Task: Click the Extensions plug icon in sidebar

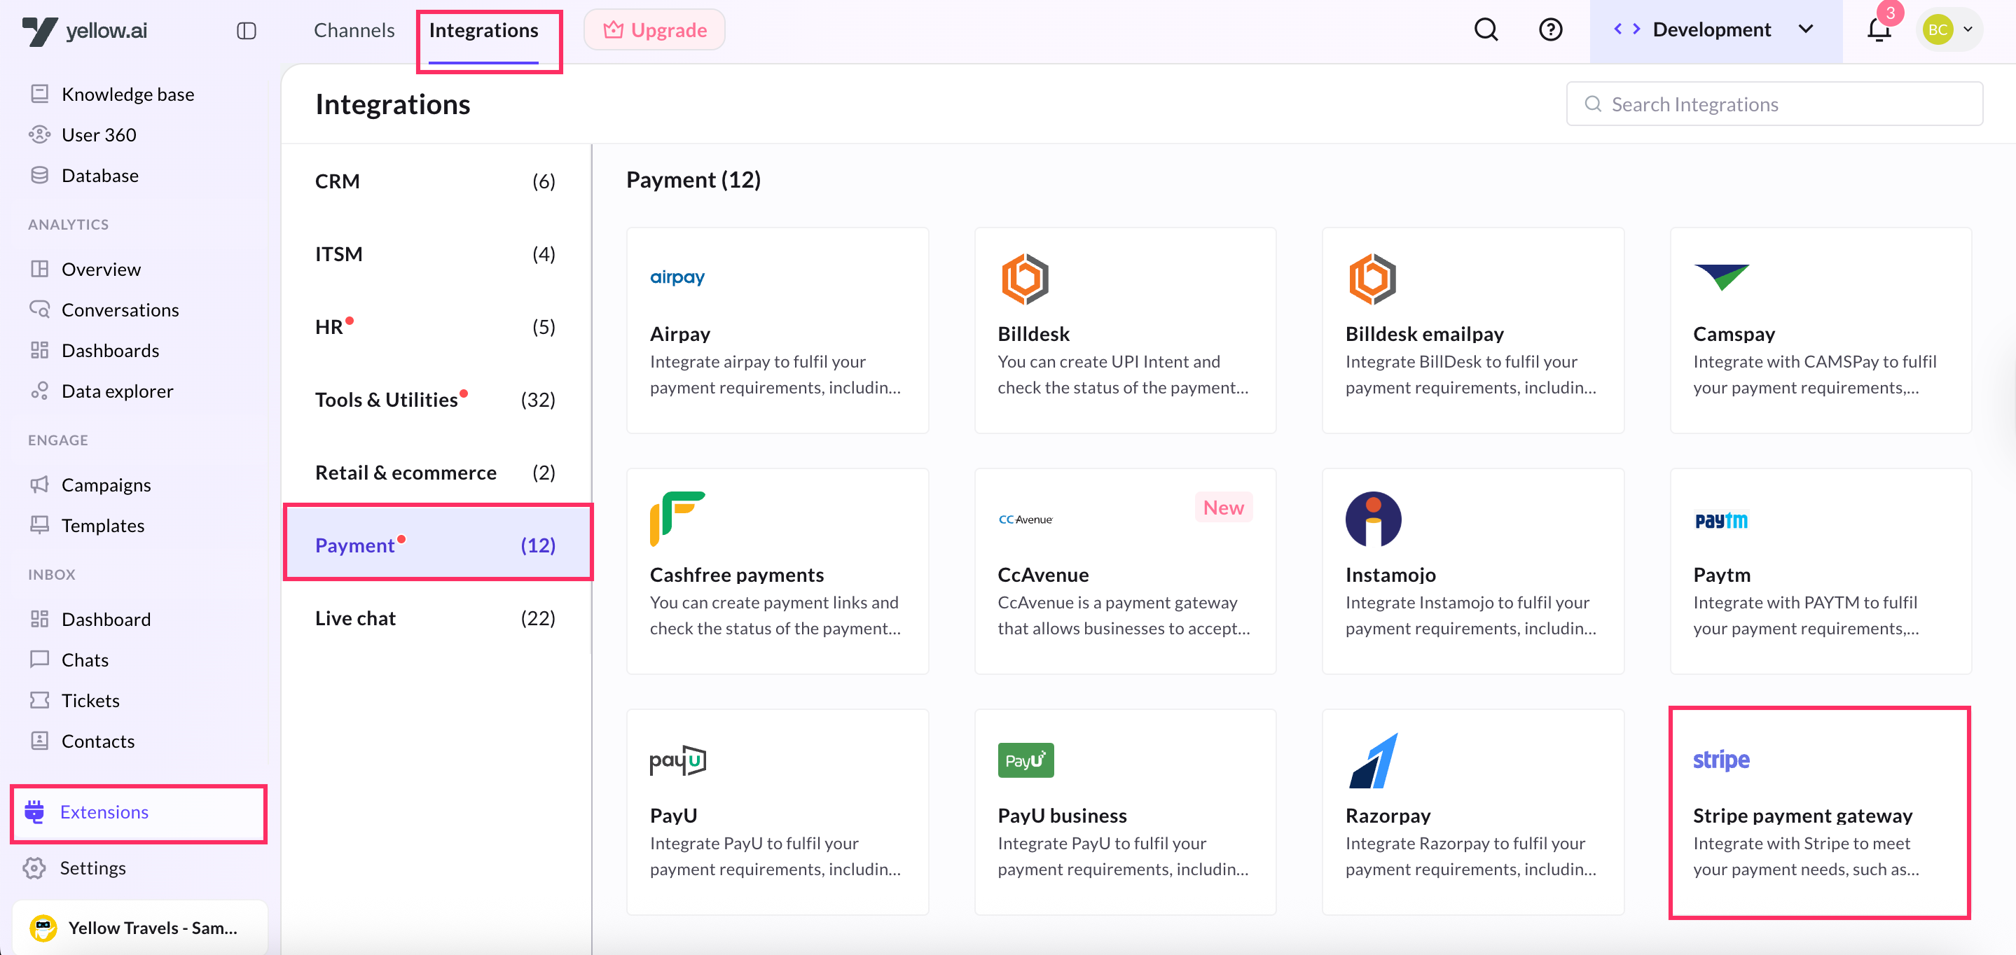Action: [x=34, y=812]
